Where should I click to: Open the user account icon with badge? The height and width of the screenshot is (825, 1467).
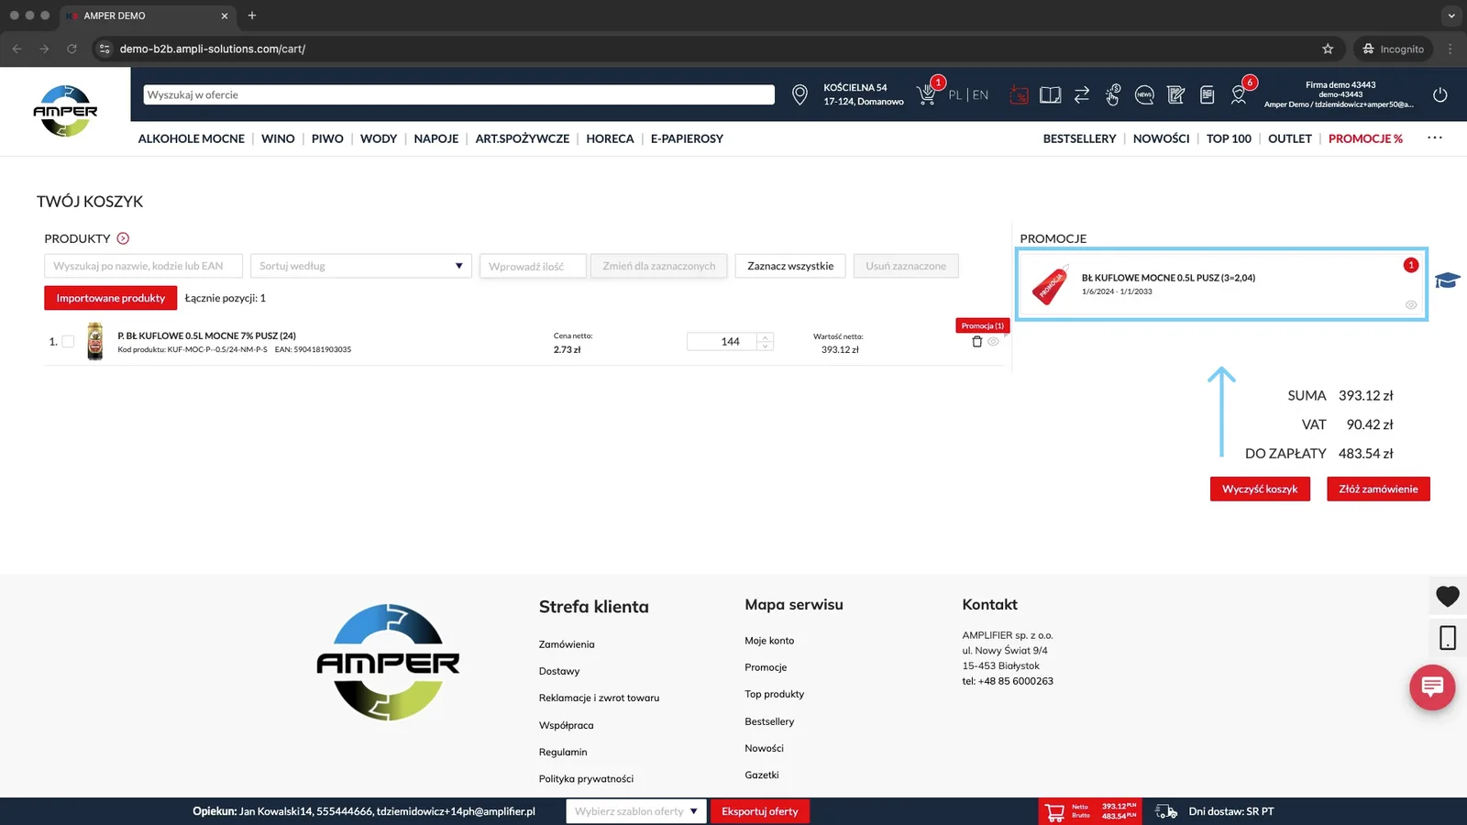click(1239, 95)
